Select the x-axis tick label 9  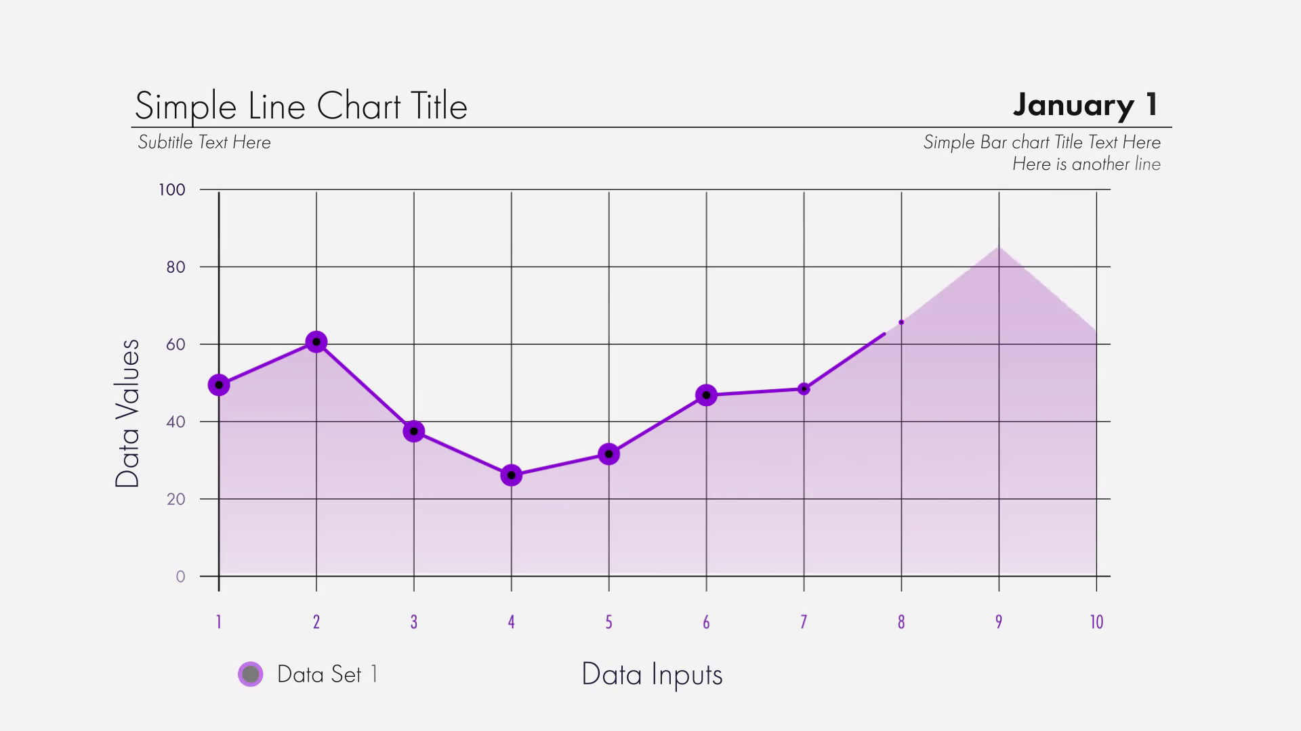coord(999,622)
